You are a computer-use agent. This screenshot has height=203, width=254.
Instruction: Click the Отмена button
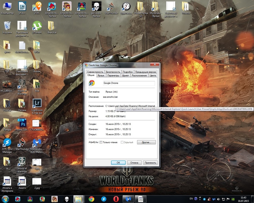[x=134, y=163]
